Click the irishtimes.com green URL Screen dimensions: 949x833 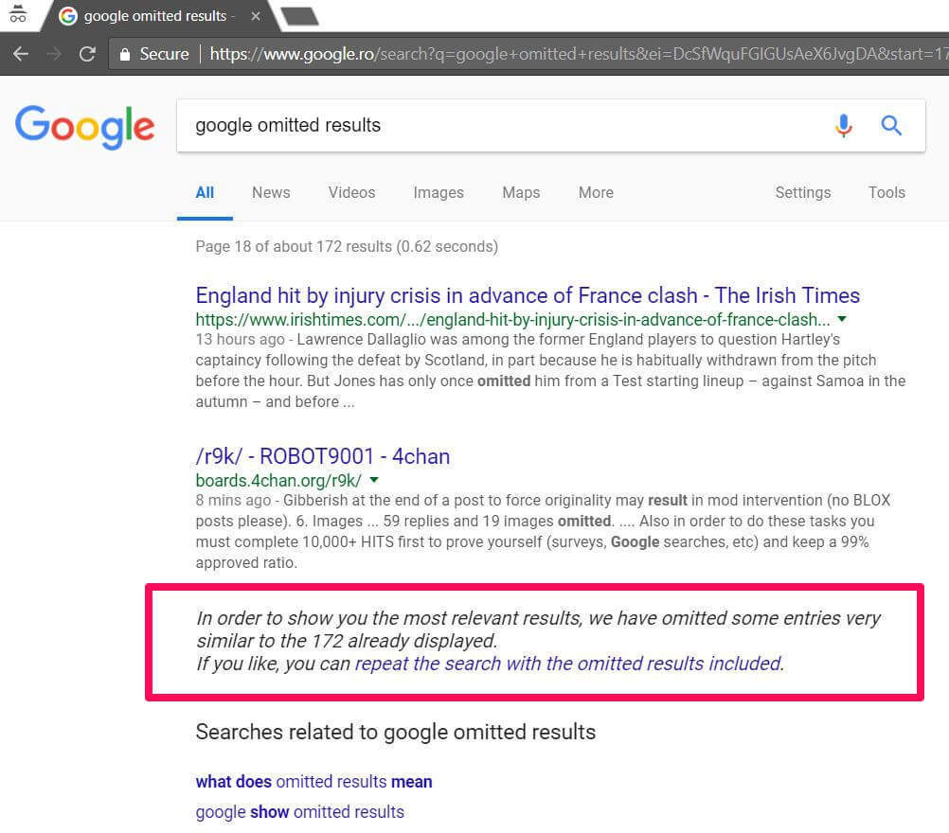pyautogui.click(x=512, y=319)
